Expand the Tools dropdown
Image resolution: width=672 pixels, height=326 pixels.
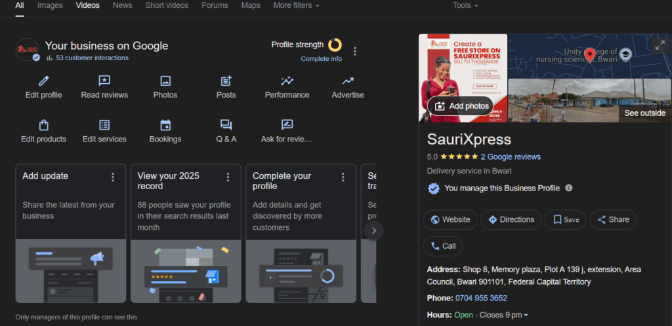[x=465, y=5]
